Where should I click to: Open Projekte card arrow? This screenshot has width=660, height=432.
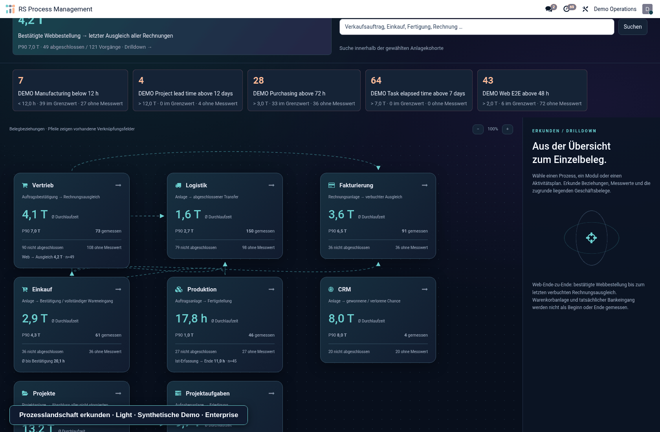tap(118, 394)
